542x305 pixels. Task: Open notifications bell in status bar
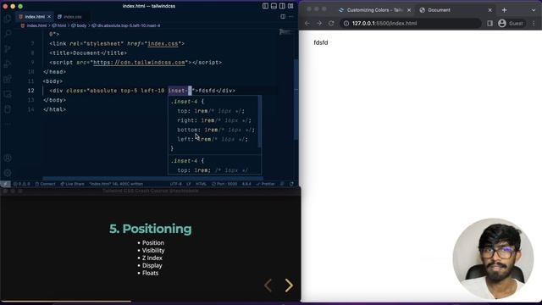tap(291, 184)
